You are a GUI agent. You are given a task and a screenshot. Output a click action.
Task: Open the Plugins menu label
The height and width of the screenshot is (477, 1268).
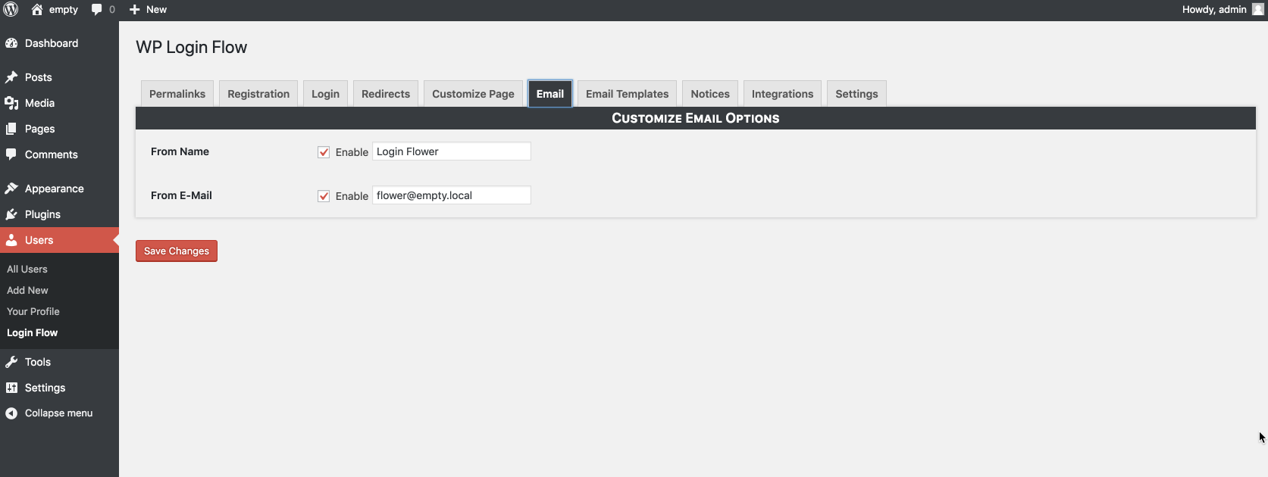[42, 214]
